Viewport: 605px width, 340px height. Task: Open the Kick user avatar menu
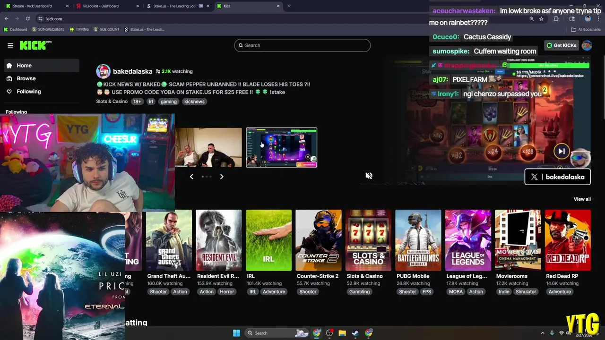587,45
